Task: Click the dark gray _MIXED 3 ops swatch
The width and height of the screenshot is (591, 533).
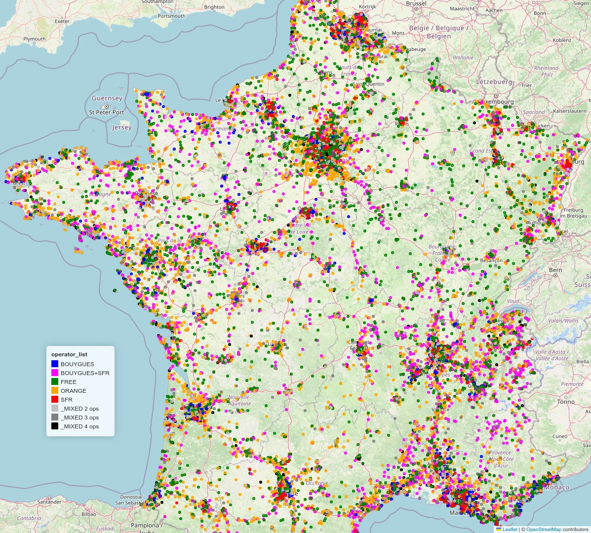Action: 55,417
